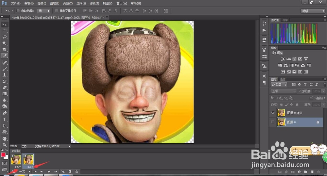Duplicate selected frame in the timeline
This screenshot has height=176, width=327.
70,171
